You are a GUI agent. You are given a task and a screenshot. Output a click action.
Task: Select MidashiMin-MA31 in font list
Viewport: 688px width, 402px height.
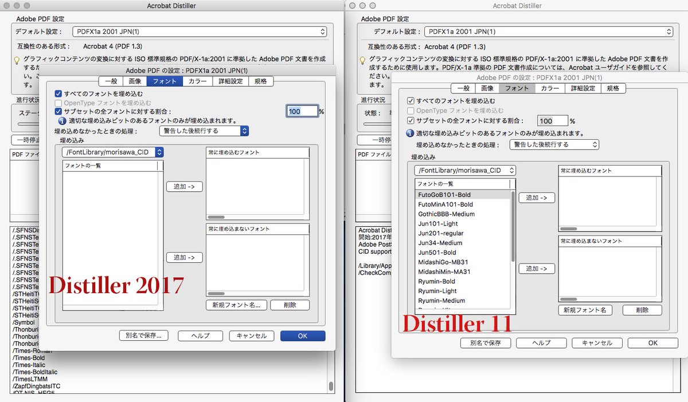pos(463,272)
